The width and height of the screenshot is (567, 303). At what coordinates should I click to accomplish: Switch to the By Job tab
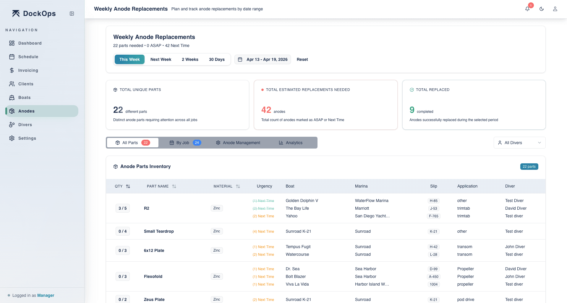185,143
